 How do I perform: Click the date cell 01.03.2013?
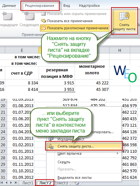[21, 138]
